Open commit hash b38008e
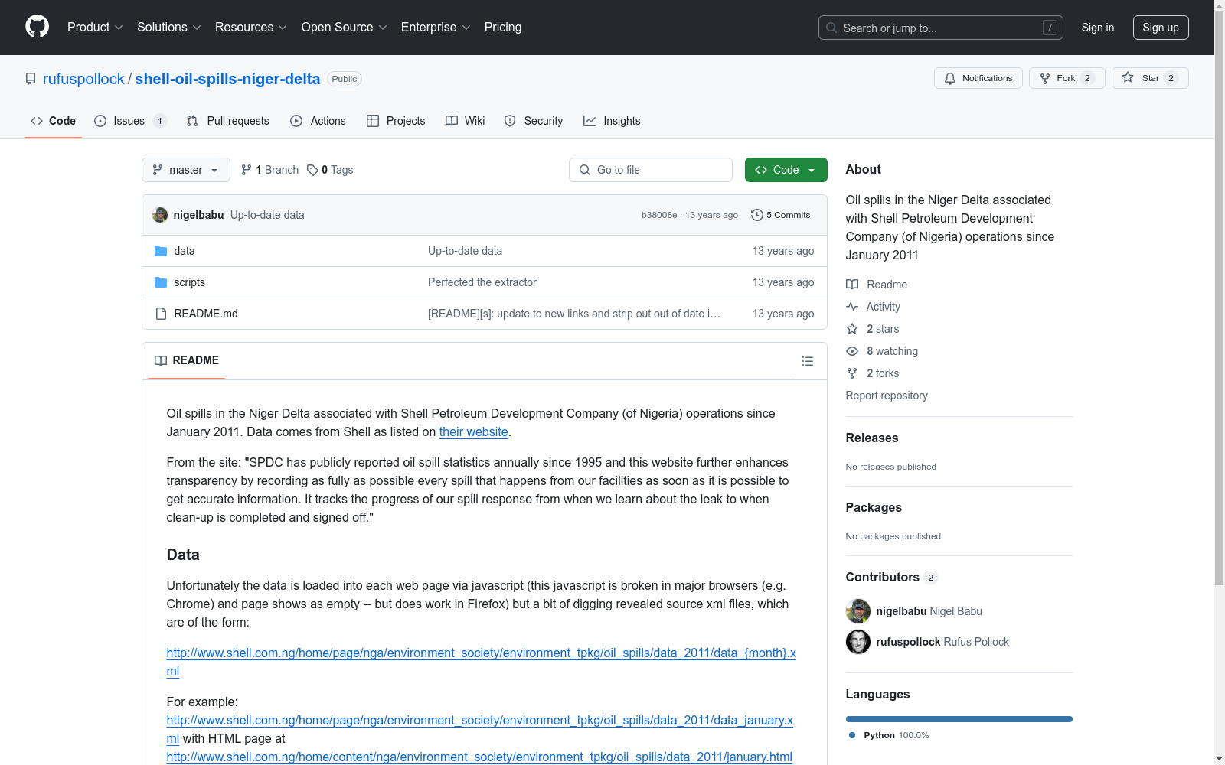Viewport: 1225px width, 765px height. 659,215
